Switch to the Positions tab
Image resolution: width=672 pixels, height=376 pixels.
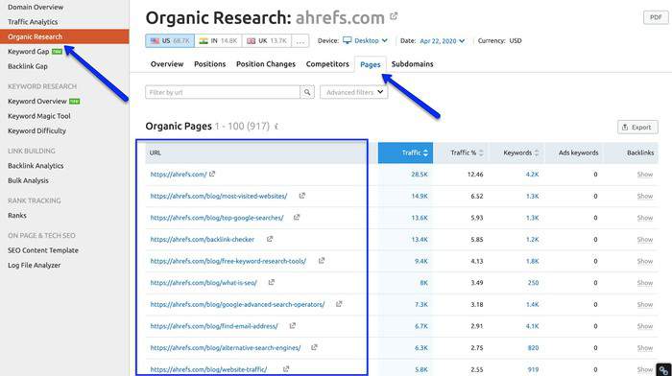point(209,64)
